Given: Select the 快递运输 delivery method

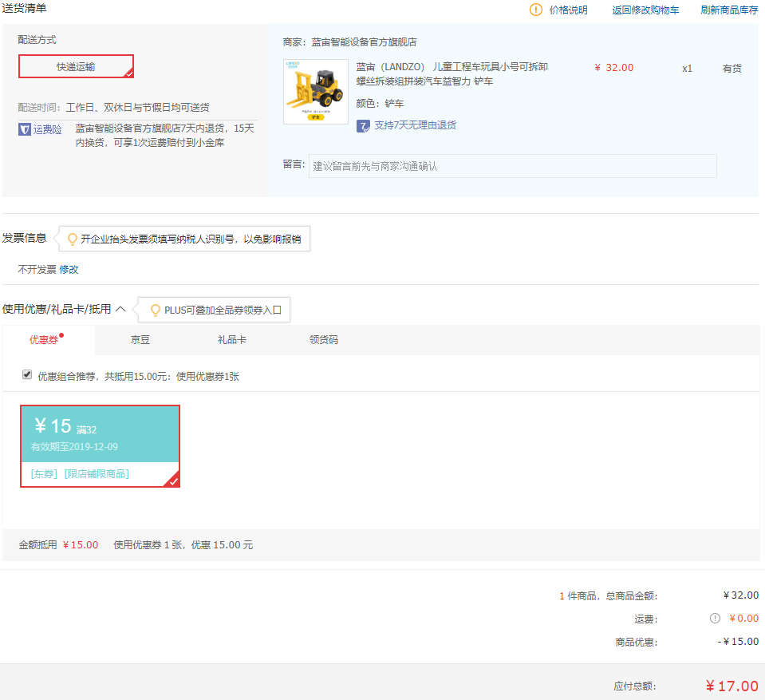Looking at the screenshot, I should (x=76, y=66).
